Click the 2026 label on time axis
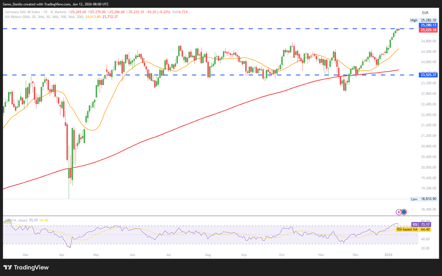The image size is (442, 276). point(388,255)
